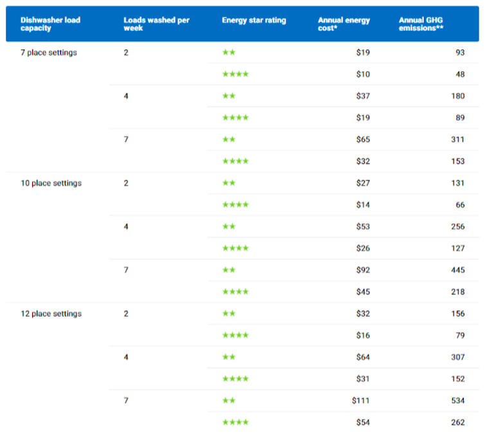Viewport: 485px width, 437px height.
Task: Click the four-star rating beside $14 cost
Action: pyautogui.click(x=235, y=204)
